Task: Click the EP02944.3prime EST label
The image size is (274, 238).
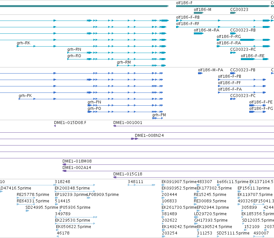Action: pos(213,207)
